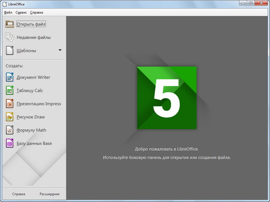Expand the Шаблоны dropdown arrow
The height and width of the screenshot is (202, 270).
(60, 50)
